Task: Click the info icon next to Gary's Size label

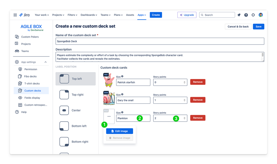Action: pyautogui.click(x=122, y=94)
